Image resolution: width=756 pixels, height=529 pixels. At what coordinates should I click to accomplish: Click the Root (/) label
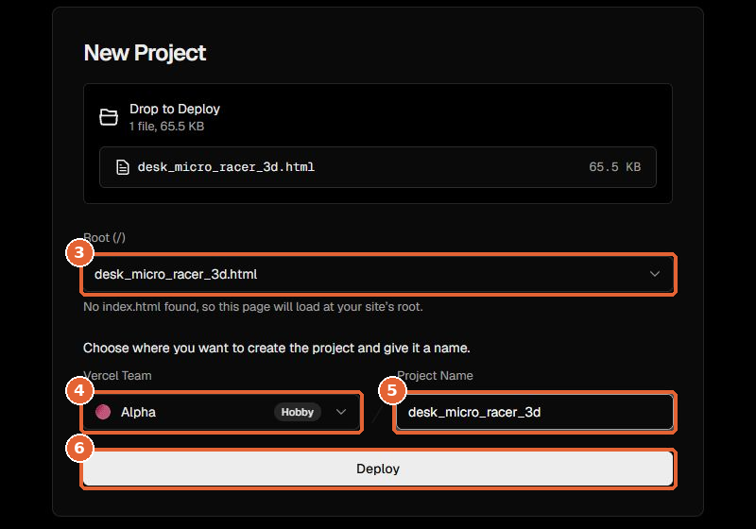pos(105,237)
